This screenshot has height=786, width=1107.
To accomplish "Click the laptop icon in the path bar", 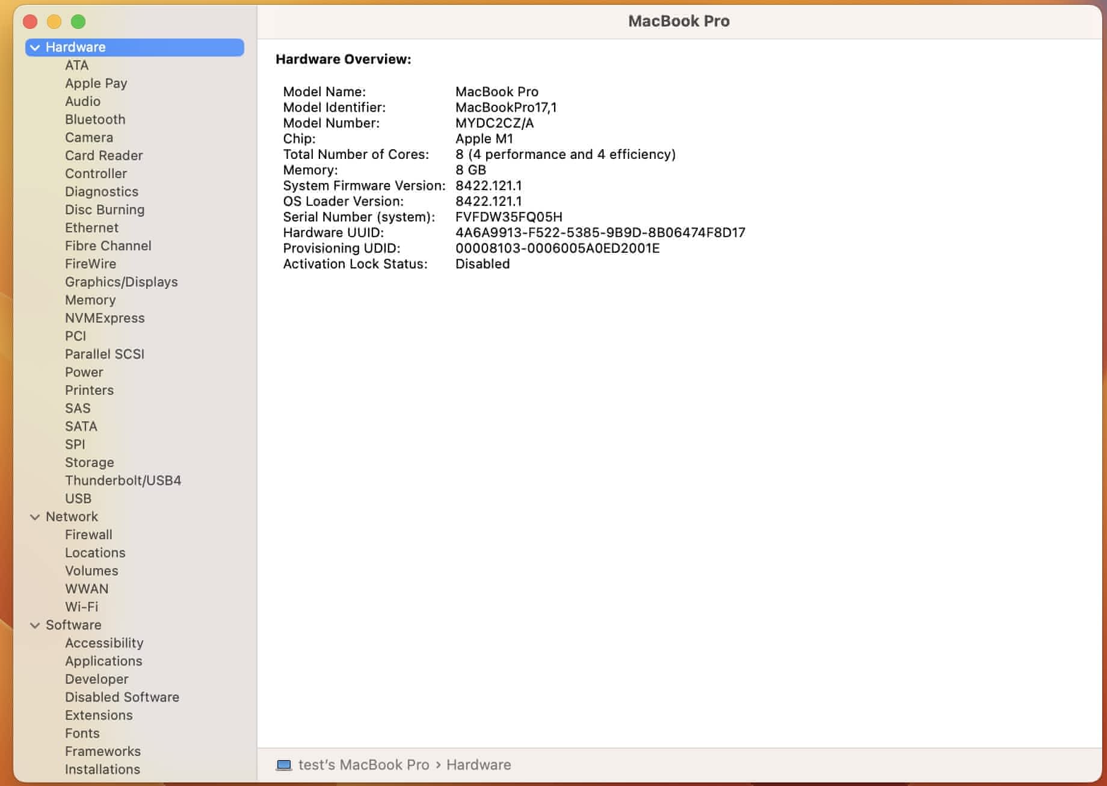I will click(283, 765).
